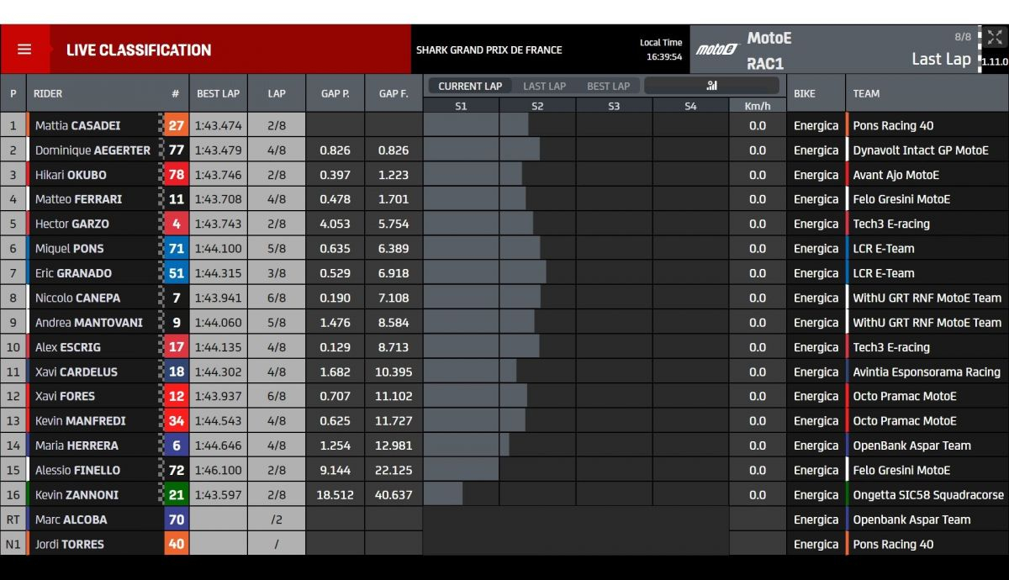Click best lap time 1:46.100
Viewport: 1009px width, 580px height.
tap(219, 470)
